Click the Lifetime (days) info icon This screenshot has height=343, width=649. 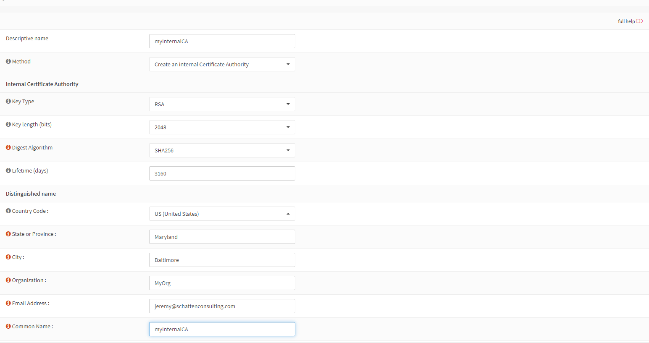[8, 170]
